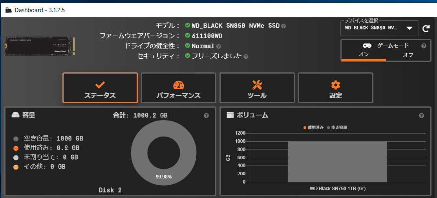Toggle 使用済み series in the volume chart legend
The width and height of the screenshot is (437, 198).
click(x=314, y=127)
